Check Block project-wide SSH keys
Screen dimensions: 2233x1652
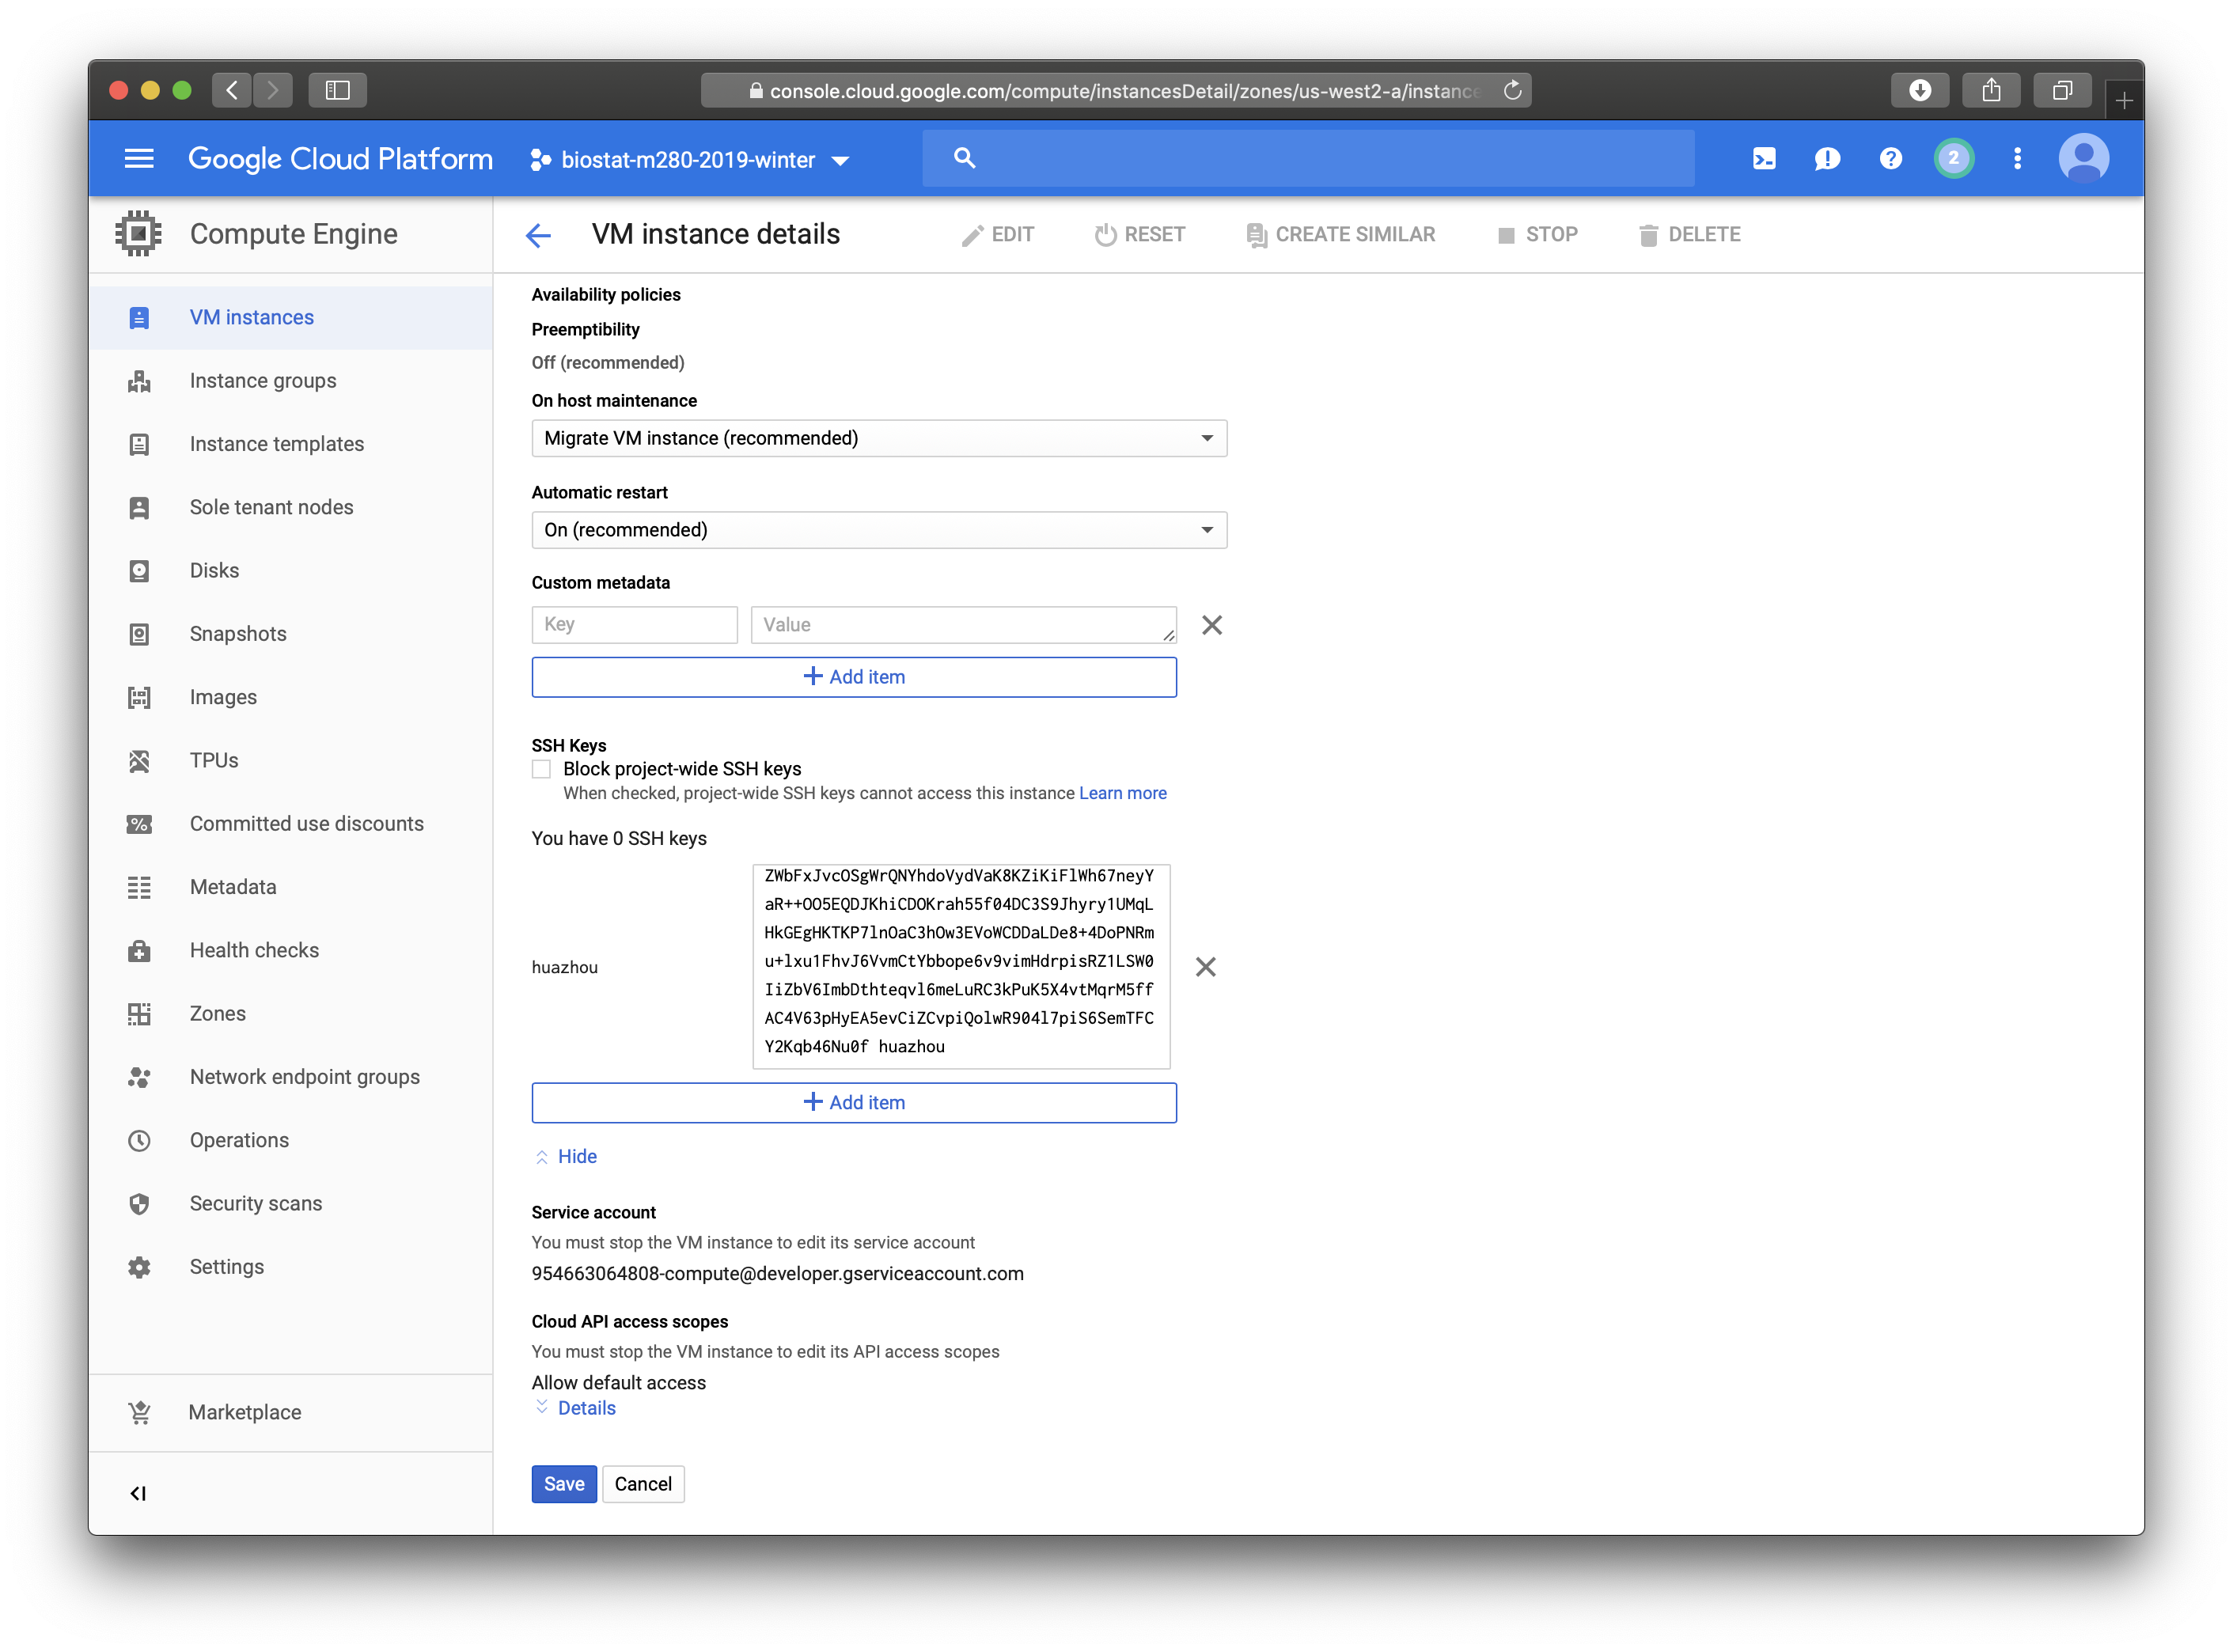541,769
